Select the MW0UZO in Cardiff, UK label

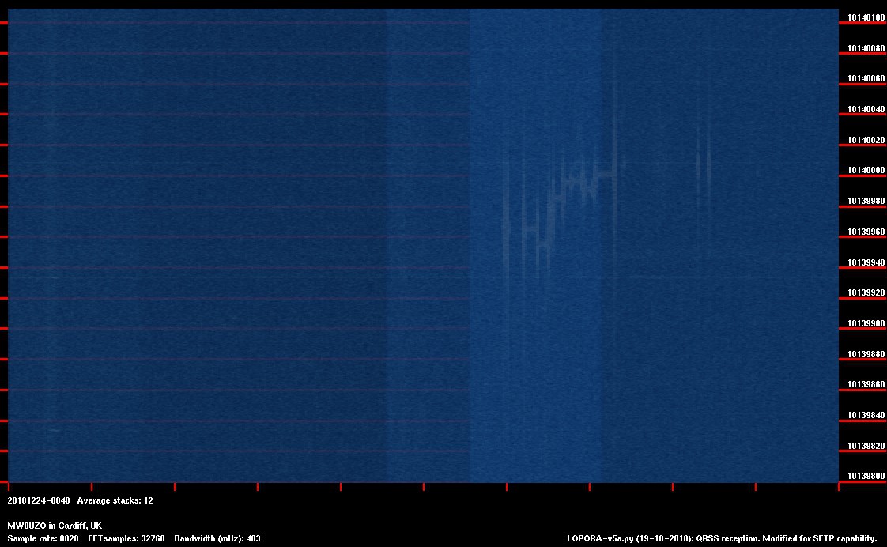[55, 526]
